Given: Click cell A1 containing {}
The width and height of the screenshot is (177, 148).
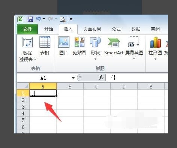Looking at the screenshot, I should click(x=43, y=93).
